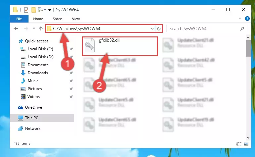The width and height of the screenshot is (255, 157).
Task: Go up one folder level arrow
Action: point(41,28)
